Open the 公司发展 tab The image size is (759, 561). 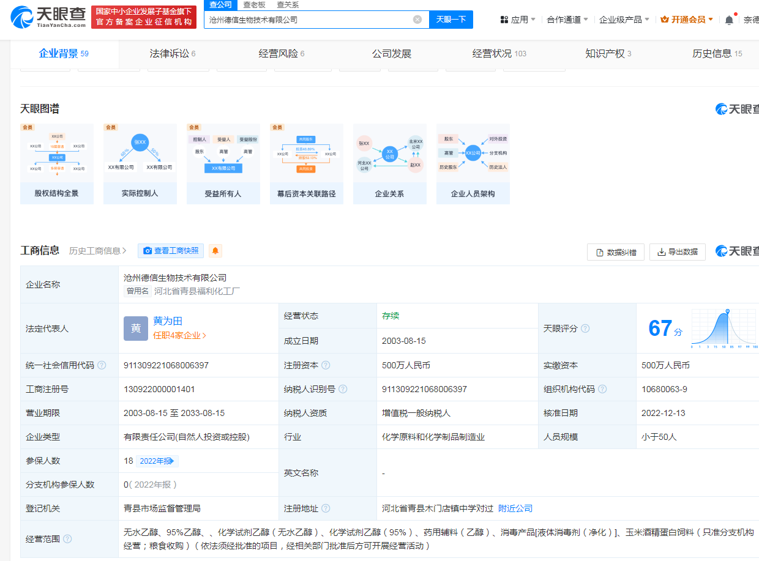[392, 54]
